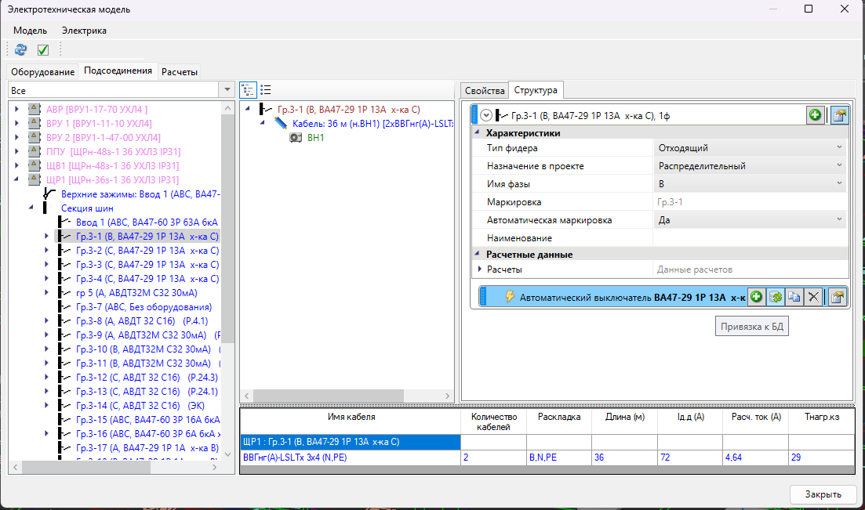Click the refresh model toolbar icon
Screen dimensions: 865x510
[x=21, y=50]
